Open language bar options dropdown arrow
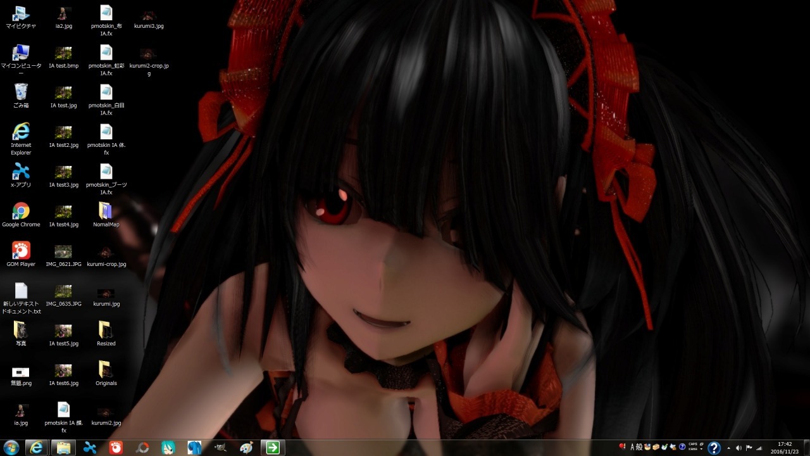 point(702,449)
